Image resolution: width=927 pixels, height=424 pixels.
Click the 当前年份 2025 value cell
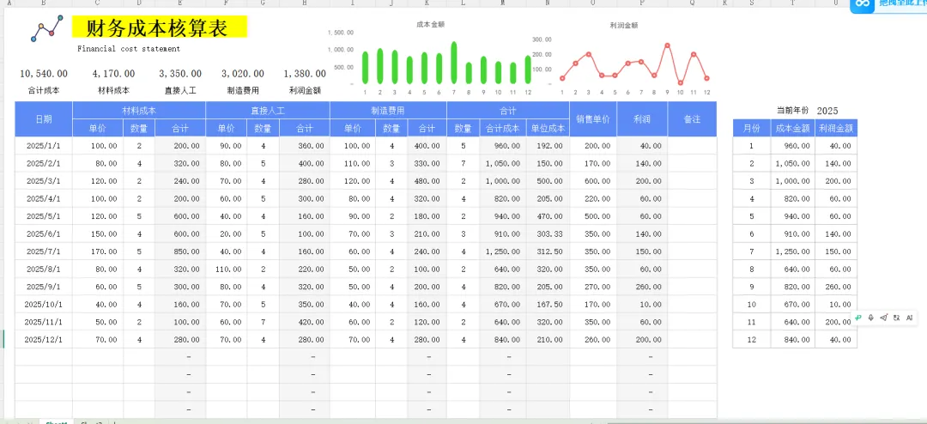pos(827,111)
